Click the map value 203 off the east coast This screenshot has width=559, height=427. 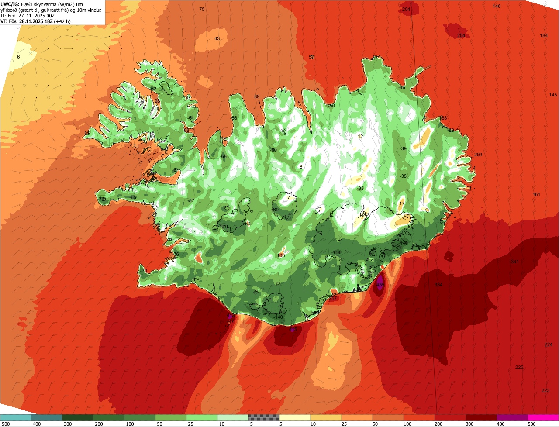[478, 155]
